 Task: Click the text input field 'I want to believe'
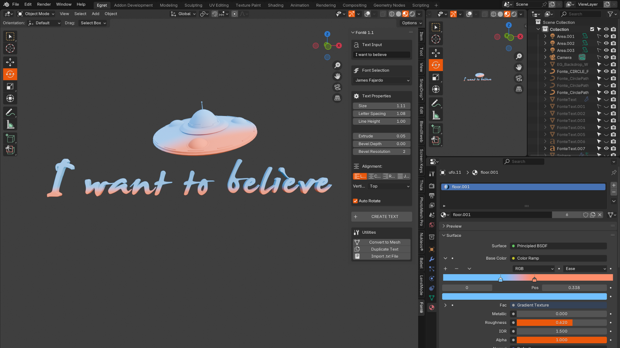point(382,54)
